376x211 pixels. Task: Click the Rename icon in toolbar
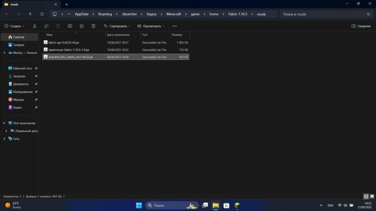click(x=70, y=26)
